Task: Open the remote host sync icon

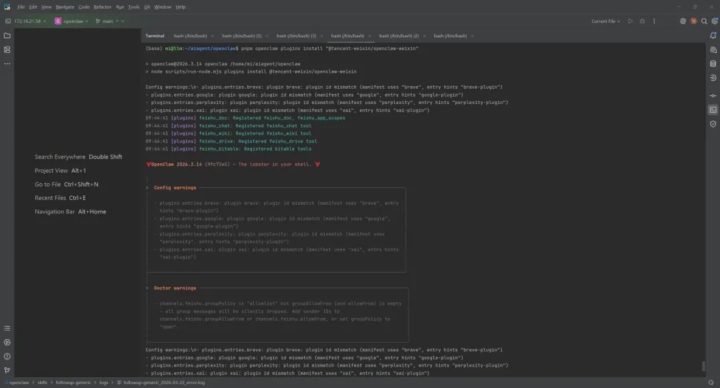Action: point(713,78)
